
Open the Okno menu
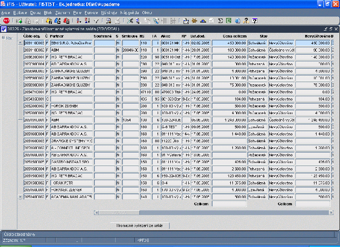click(147, 13)
